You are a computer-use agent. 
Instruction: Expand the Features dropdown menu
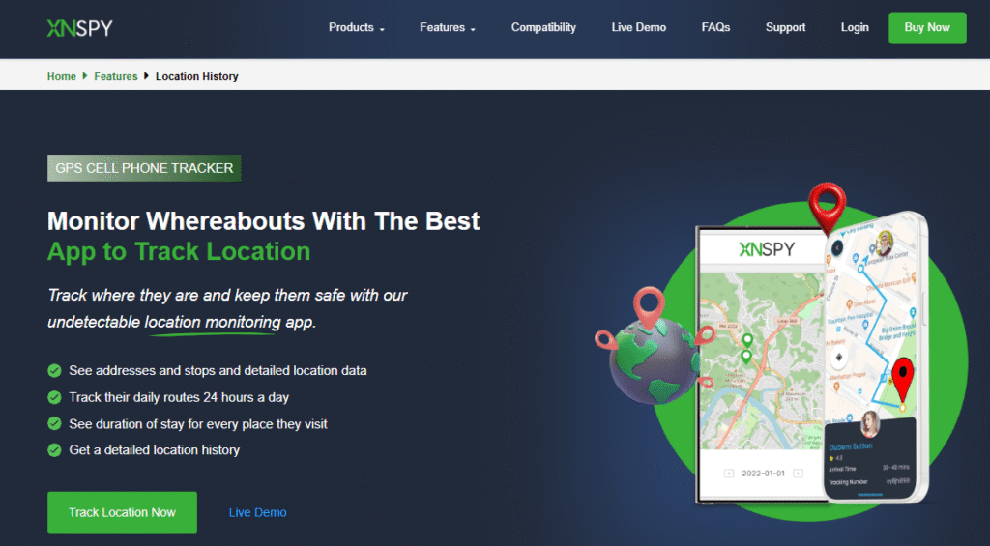[x=447, y=28]
